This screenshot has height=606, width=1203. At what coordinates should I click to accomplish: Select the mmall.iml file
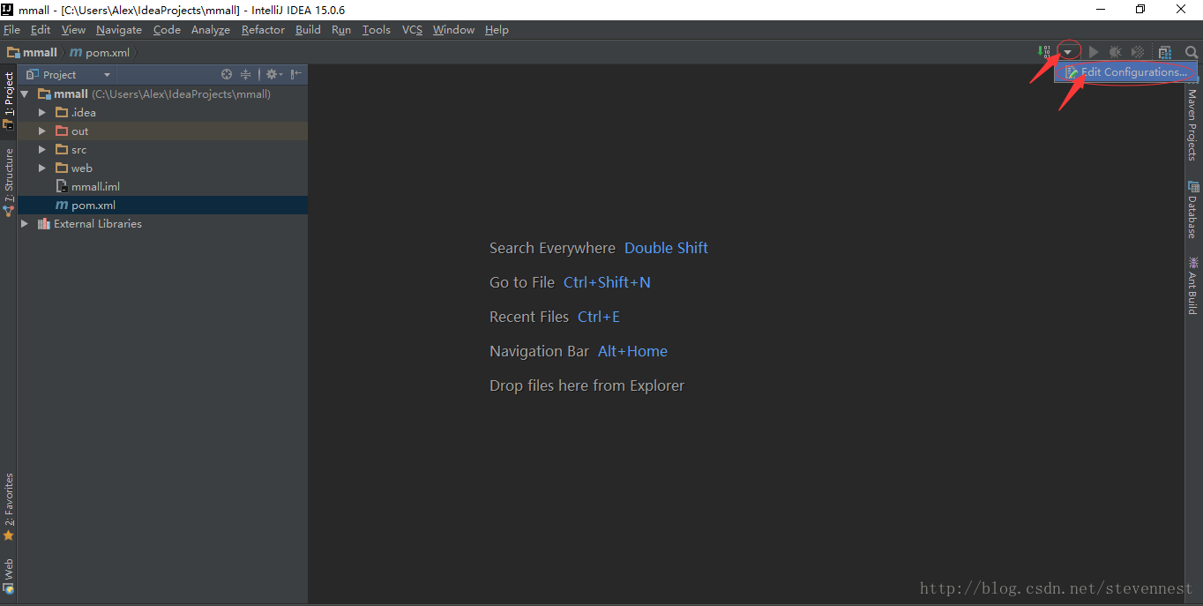tap(162, 186)
